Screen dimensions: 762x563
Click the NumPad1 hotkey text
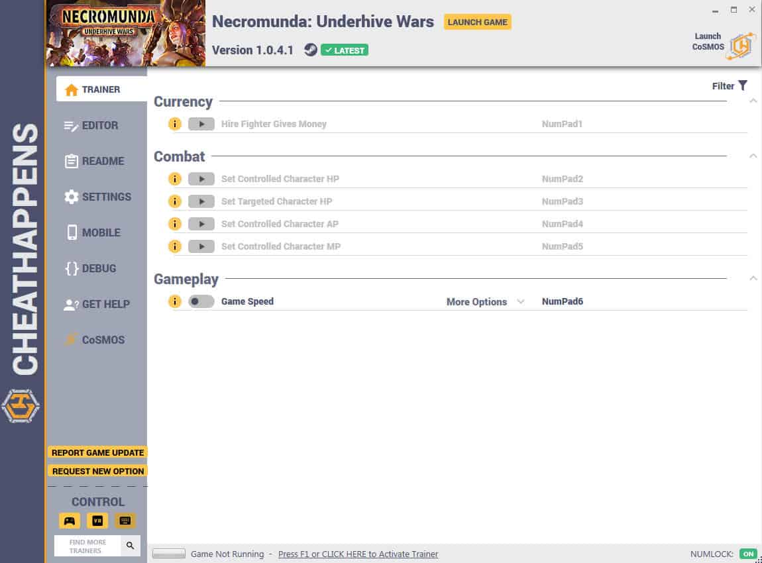tap(562, 124)
